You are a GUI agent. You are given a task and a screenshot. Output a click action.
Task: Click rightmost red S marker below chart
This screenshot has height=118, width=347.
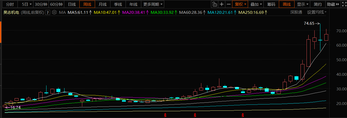(x=243, y=115)
